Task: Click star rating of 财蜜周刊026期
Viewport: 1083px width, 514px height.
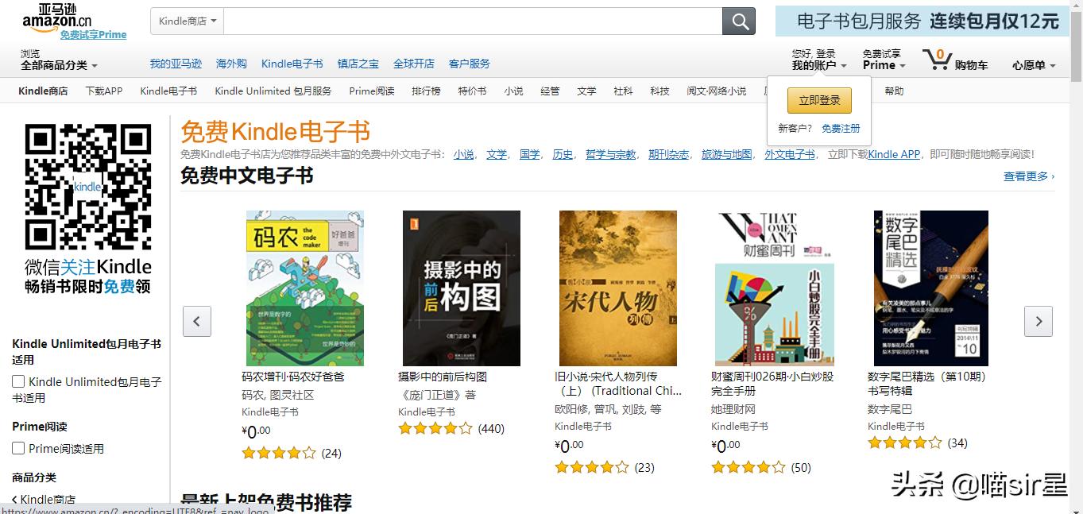Action: [x=748, y=467]
